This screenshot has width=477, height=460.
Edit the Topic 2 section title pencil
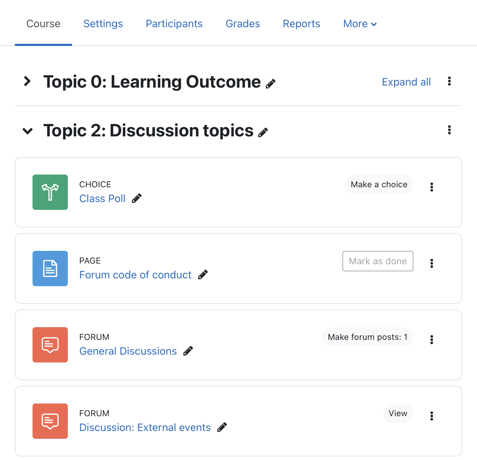[263, 132]
